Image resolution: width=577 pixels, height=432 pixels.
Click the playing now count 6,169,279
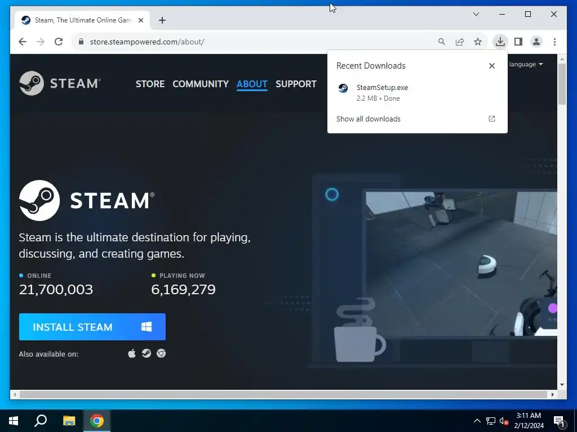click(183, 290)
